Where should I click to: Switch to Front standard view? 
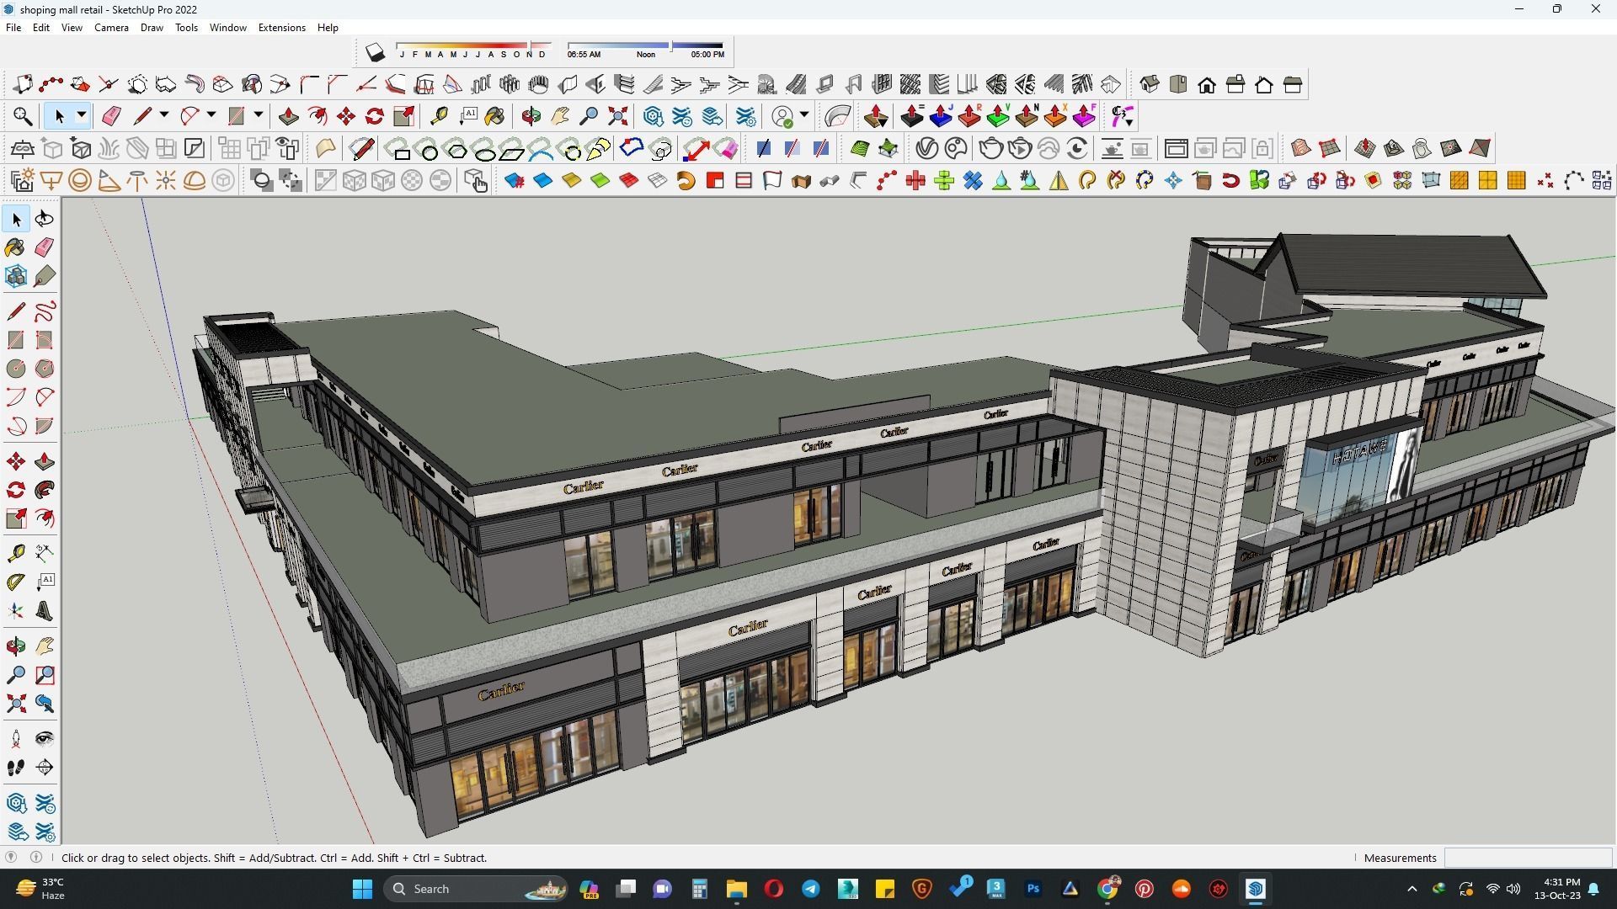(x=1207, y=84)
